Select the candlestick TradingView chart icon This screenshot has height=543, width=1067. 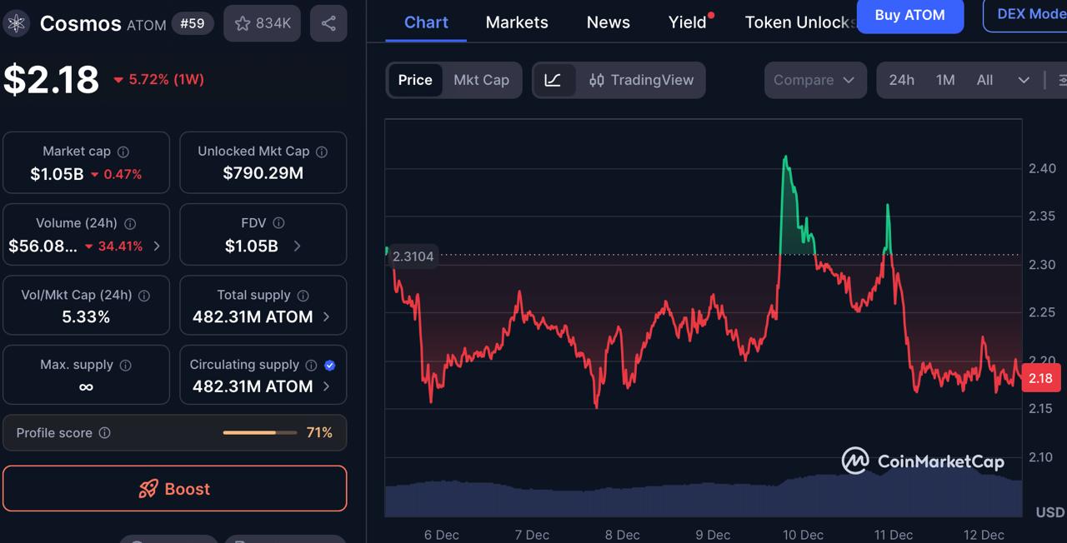click(597, 80)
